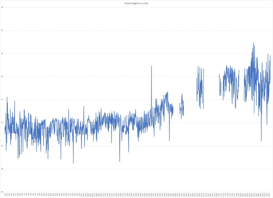Click the last x-axis year label 1953

tap(269, 195)
